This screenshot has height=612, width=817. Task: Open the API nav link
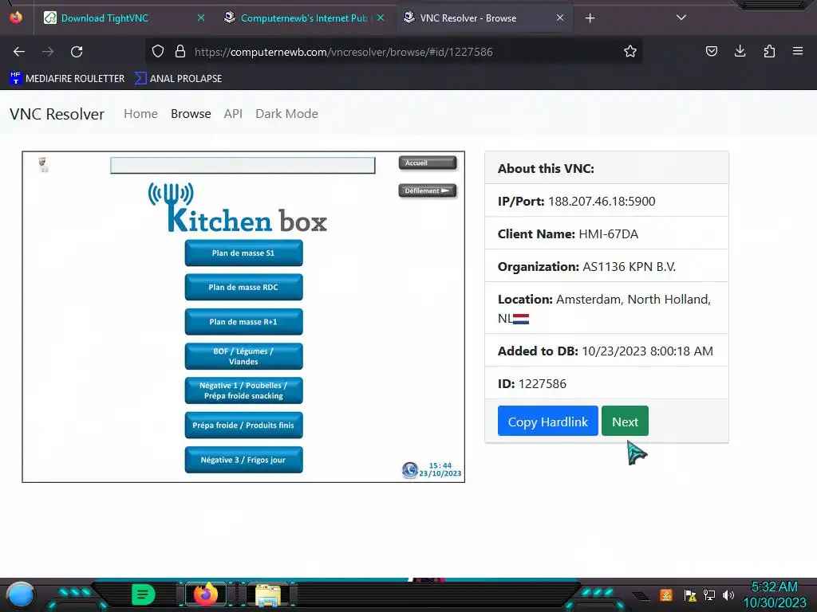[x=233, y=114]
